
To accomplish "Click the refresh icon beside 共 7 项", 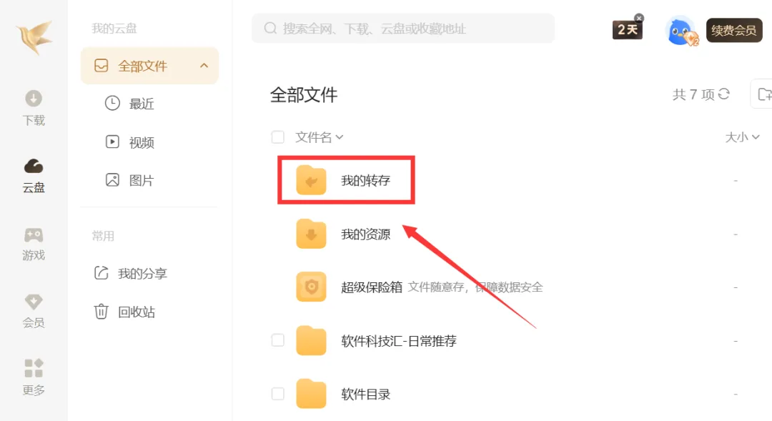I will [723, 94].
